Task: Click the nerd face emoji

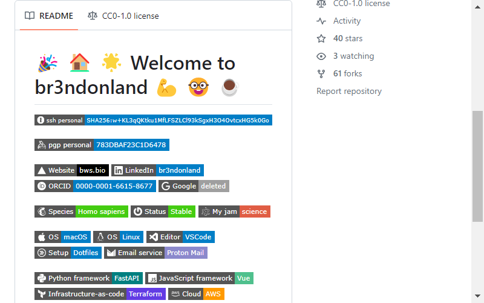Action: (198, 87)
